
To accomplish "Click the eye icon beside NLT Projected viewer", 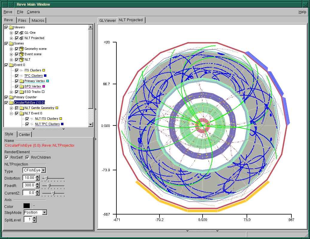I will pos(22,38).
